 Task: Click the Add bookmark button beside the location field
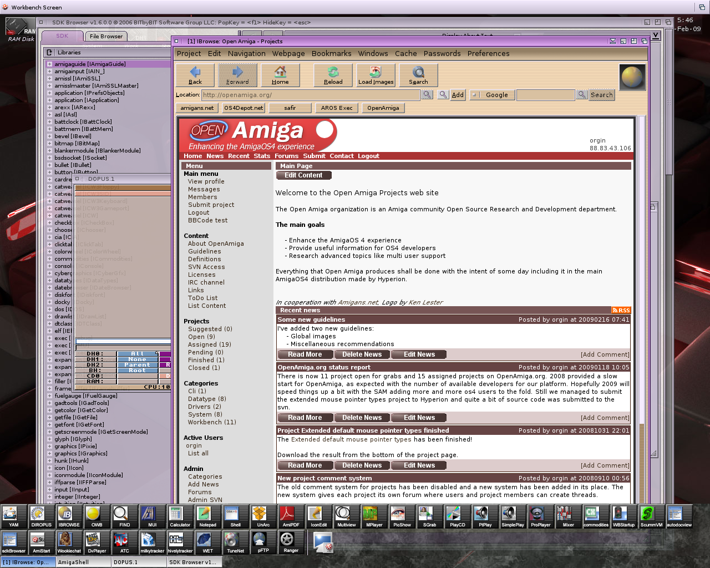point(458,95)
